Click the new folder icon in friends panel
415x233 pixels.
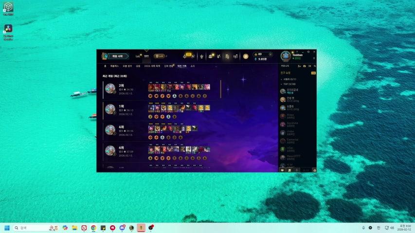[x=304, y=66]
